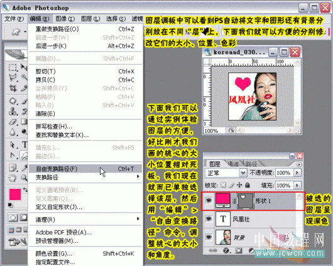Select the Blur water-drop tool
This screenshot has height=266, width=333.
tap(13, 132)
